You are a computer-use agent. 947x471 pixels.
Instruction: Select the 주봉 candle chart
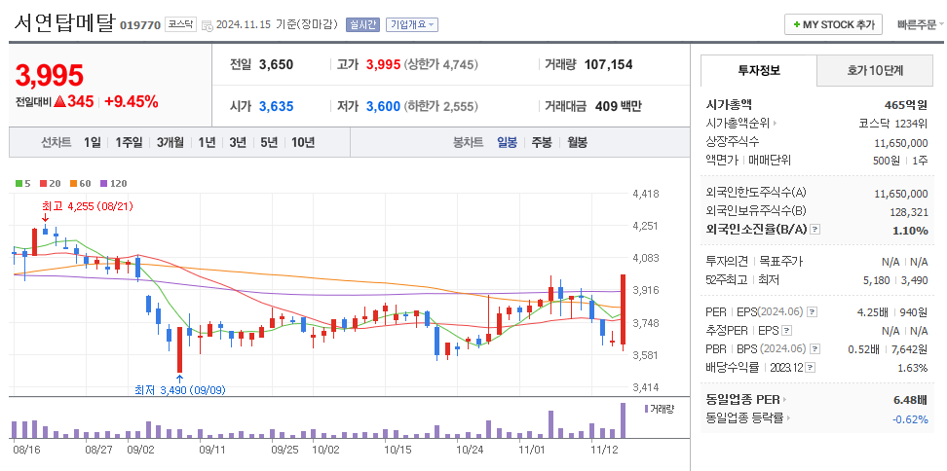541,143
